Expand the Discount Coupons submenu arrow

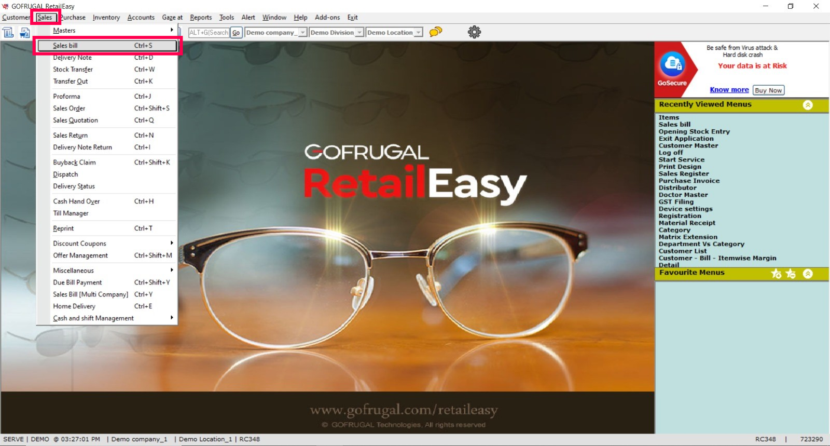pos(172,243)
